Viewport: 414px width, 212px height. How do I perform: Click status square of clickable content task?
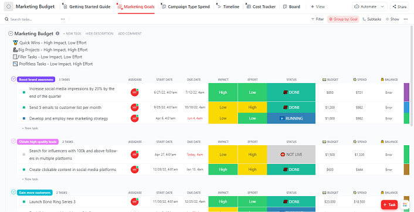pyautogui.click(x=24, y=170)
